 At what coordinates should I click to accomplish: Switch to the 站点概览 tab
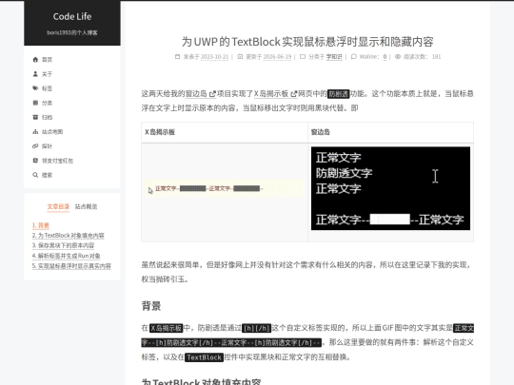click(x=86, y=206)
